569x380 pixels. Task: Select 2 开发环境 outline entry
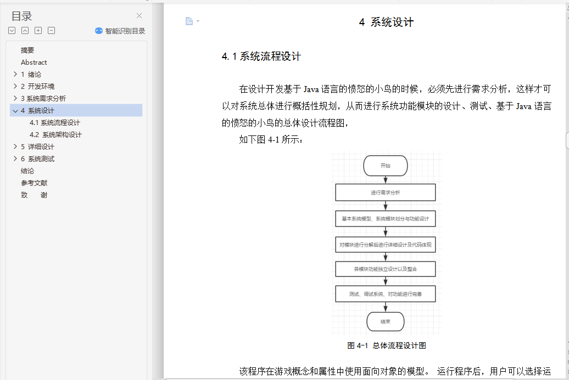click(37, 86)
